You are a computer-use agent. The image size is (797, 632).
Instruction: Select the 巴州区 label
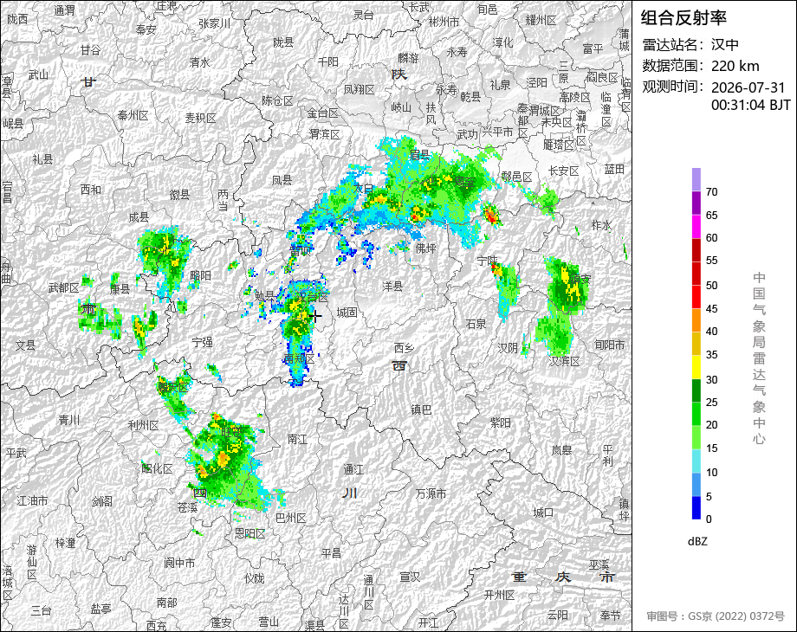pyautogui.click(x=291, y=518)
